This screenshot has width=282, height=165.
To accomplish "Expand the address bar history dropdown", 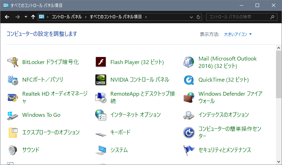I will 191,17.
